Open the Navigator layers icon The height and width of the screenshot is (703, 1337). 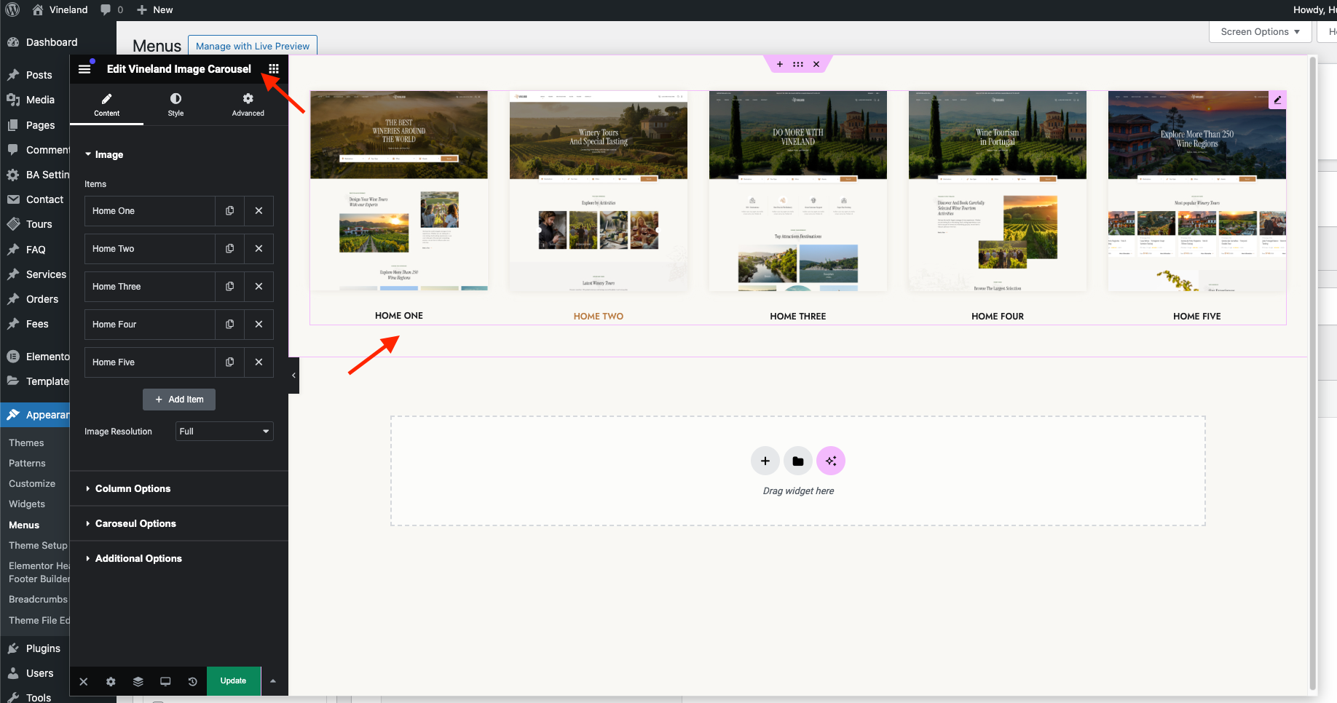click(x=138, y=681)
